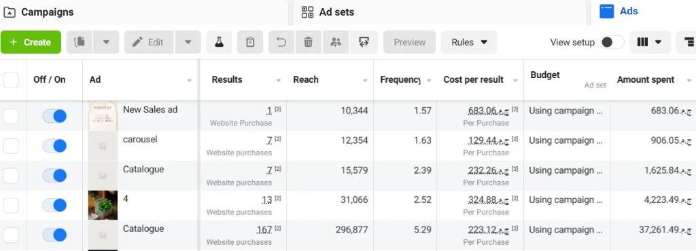Turn off the New Sales ad toggle
Screen dimensions: 696x251
(x=54, y=116)
